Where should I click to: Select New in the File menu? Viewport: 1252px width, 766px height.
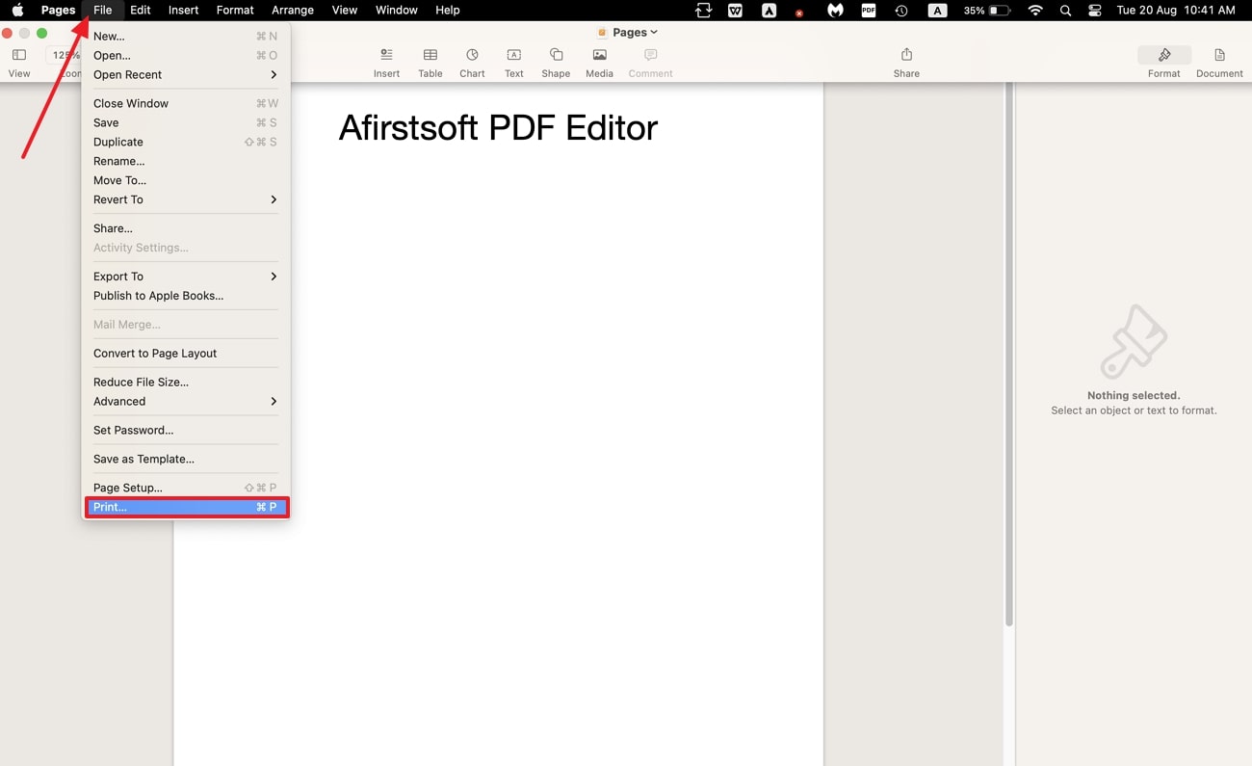coord(186,36)
